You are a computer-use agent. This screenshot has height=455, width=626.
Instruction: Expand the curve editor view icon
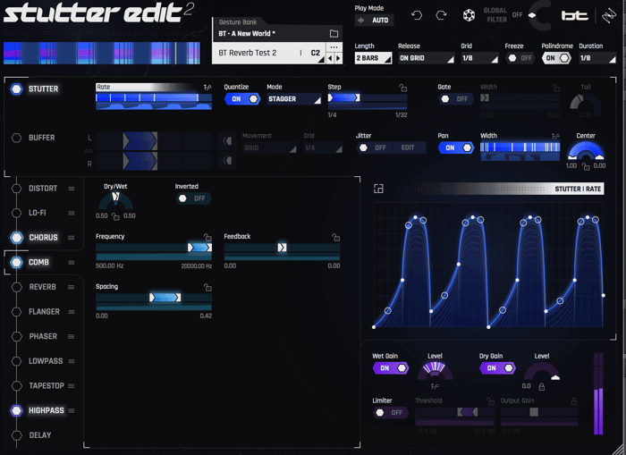378,189
